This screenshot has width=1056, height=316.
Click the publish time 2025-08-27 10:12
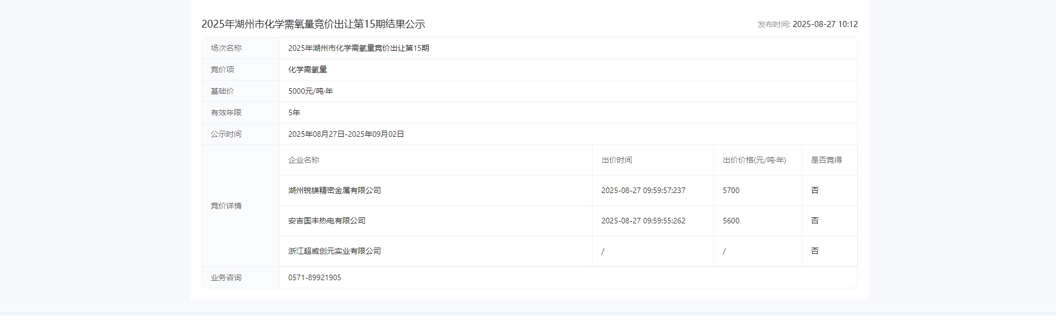coord(825,24)
